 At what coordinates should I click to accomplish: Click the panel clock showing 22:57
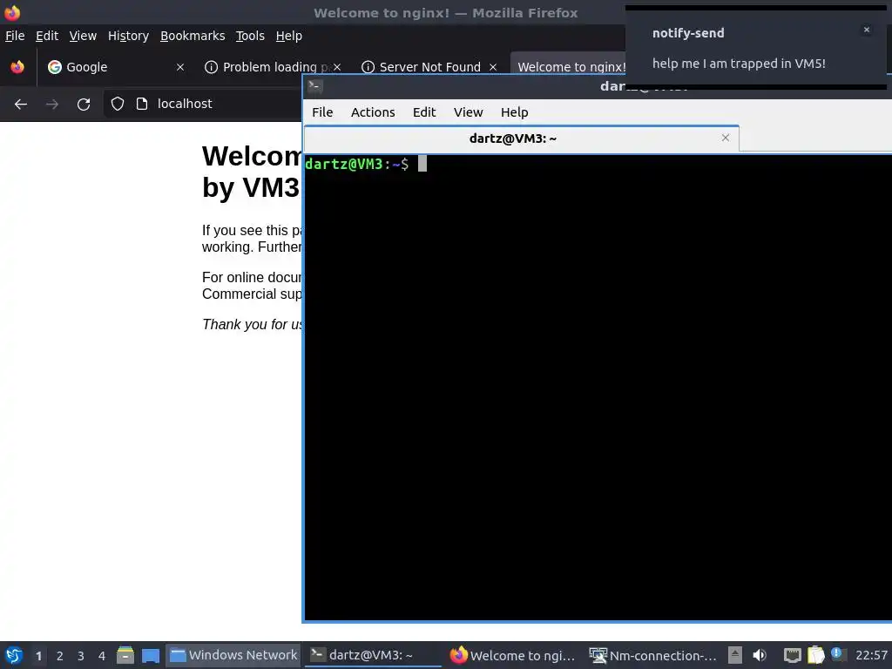[871, 655]
